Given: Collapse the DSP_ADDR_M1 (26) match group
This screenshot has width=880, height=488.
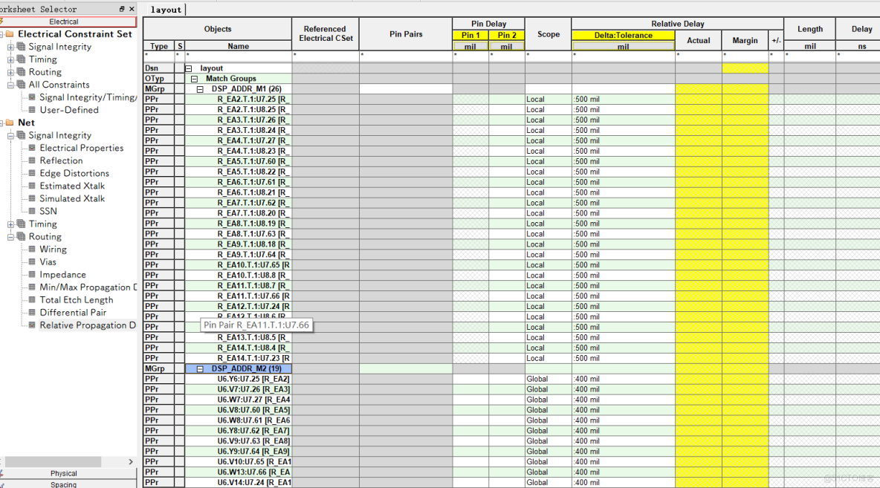Looking at the screenshot, I should (x=200, y=89).
